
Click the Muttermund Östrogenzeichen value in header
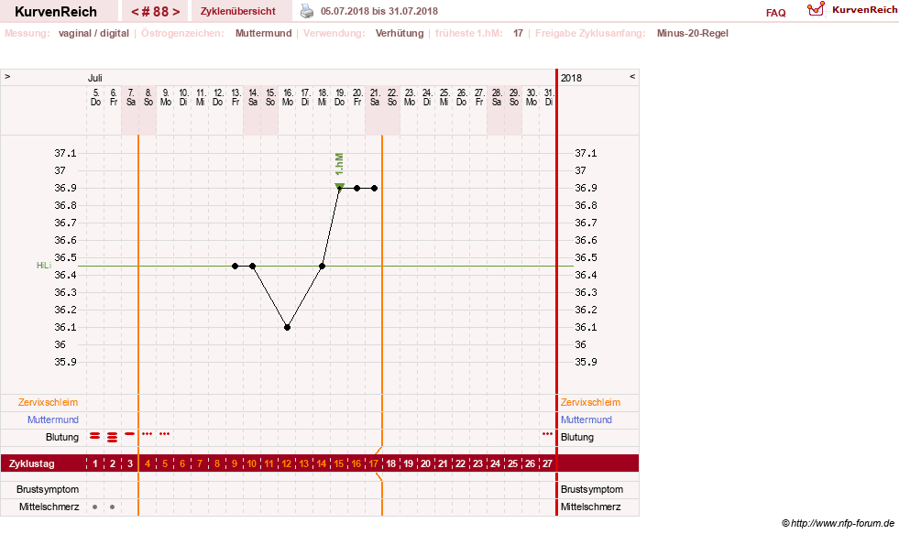[x=263, y=33]
